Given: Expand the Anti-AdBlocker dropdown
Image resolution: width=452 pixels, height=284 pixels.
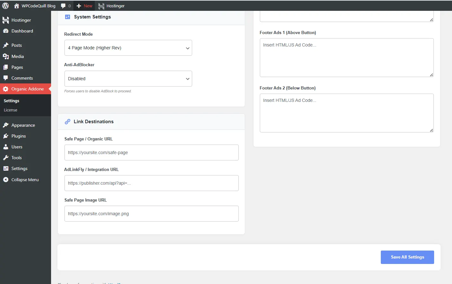Looking at the screenshot, I should (x=128, y=79).
